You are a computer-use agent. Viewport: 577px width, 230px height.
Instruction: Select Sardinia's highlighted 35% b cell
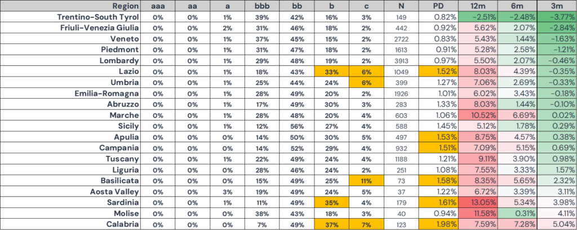(x=331, y=202)
